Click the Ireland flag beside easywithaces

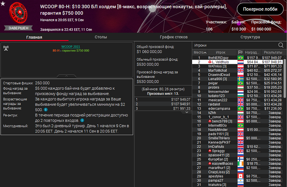click(241, 163)
